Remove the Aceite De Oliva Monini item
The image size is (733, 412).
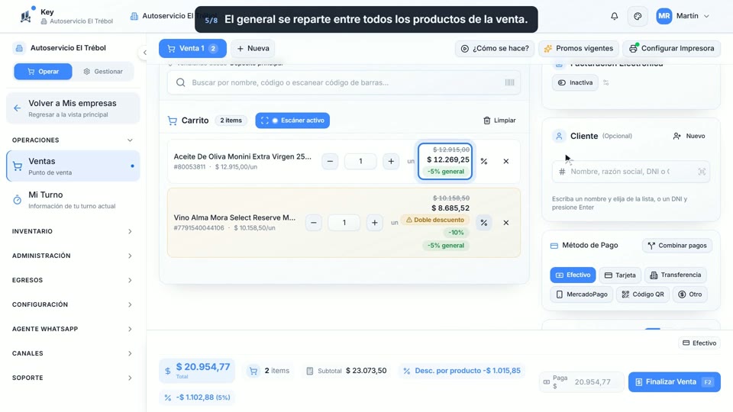[505, 161]
